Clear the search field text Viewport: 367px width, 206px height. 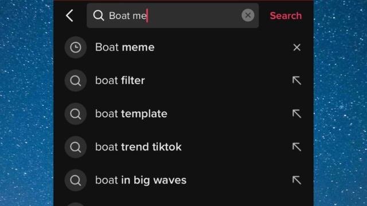[248, 15]
